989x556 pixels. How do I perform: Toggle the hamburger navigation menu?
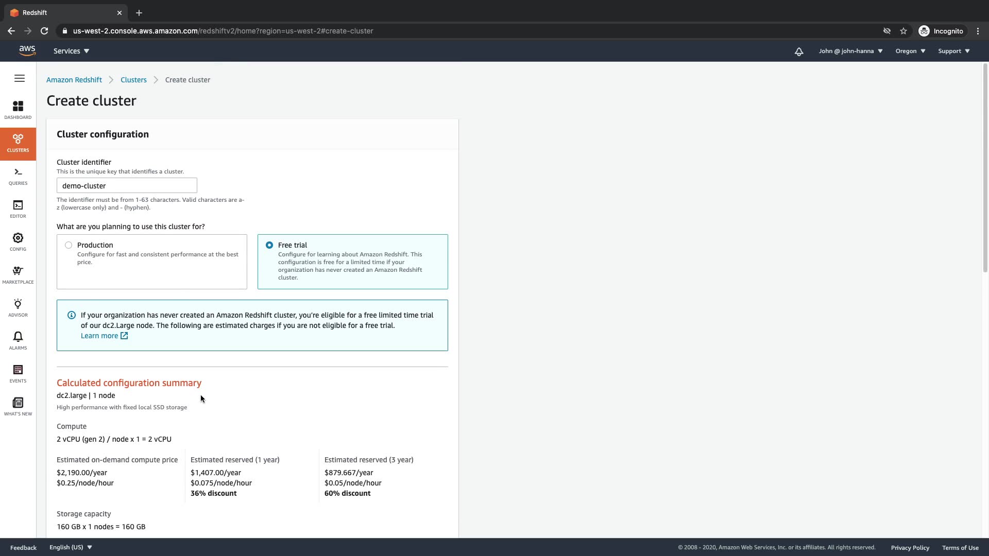(x=20, y=79)
